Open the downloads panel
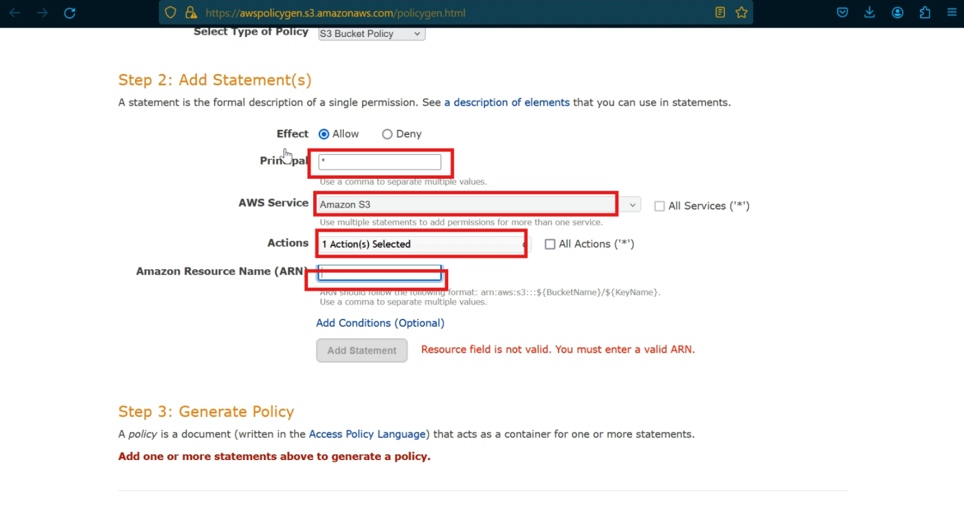Screen dimensions: 964x509 point(870,12)
